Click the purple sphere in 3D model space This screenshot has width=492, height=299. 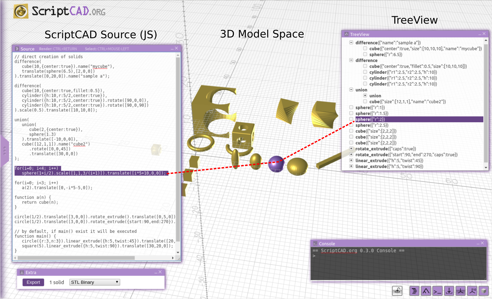(x=276, y=164)
